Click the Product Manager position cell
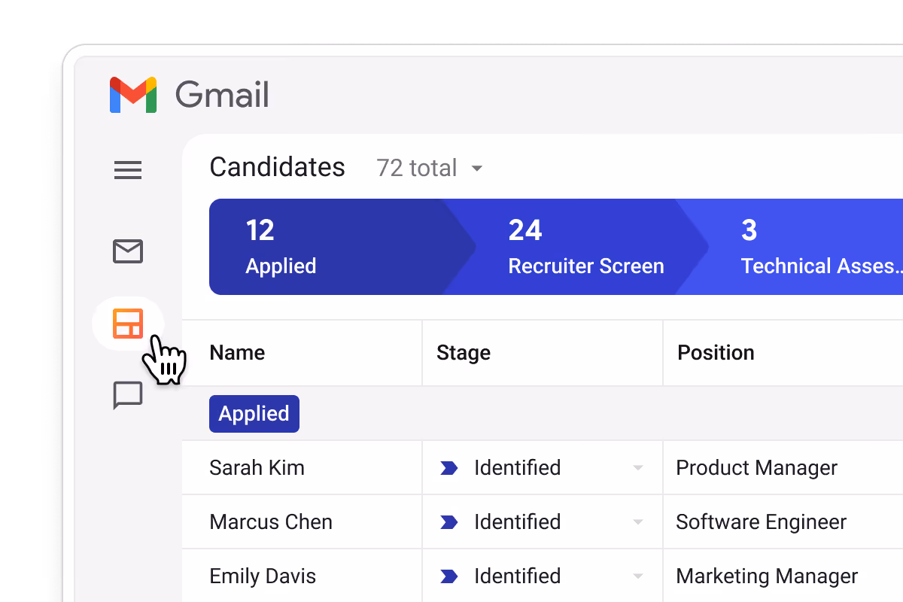Image resolution: width=903 pixels, height=602 pixels. click(x=783, y=468)
